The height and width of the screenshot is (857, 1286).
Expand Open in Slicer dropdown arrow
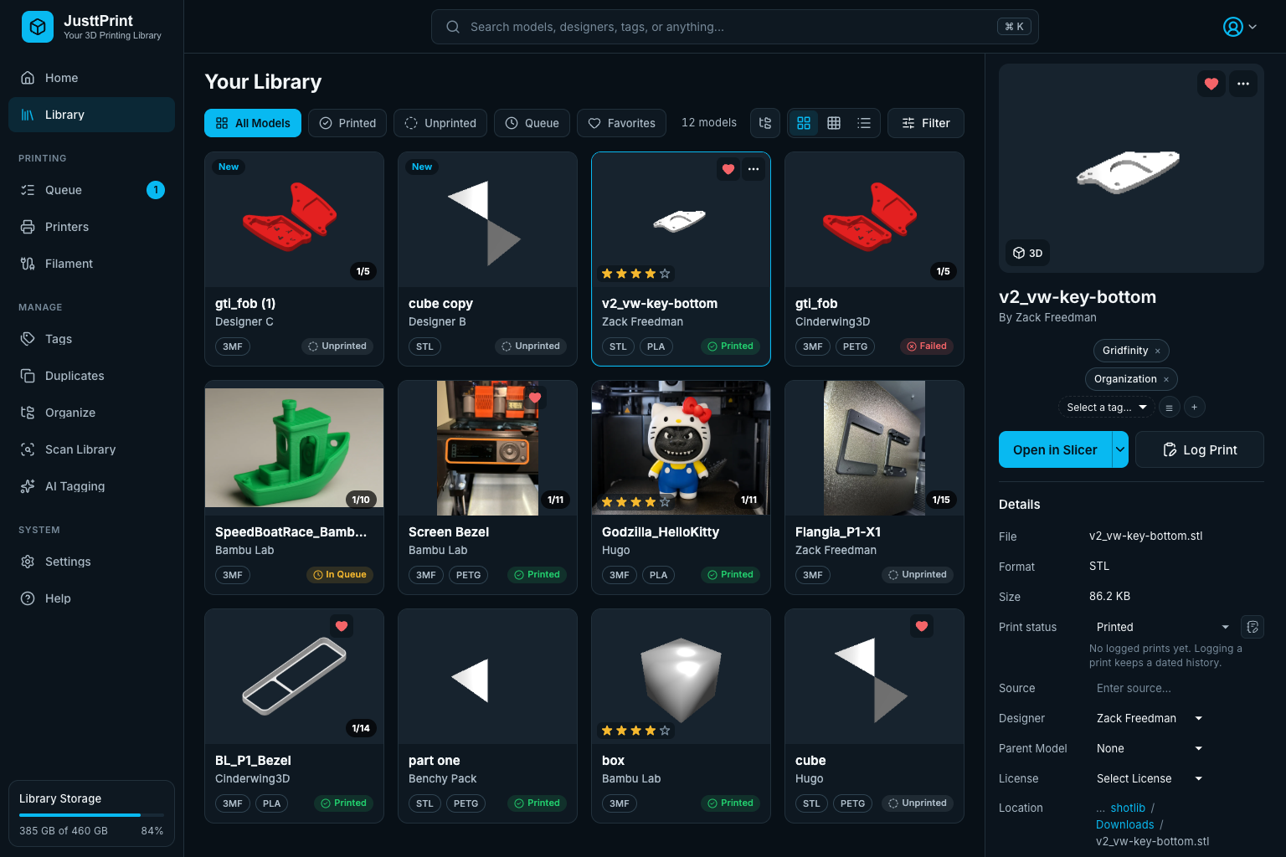pos(1120,449)
